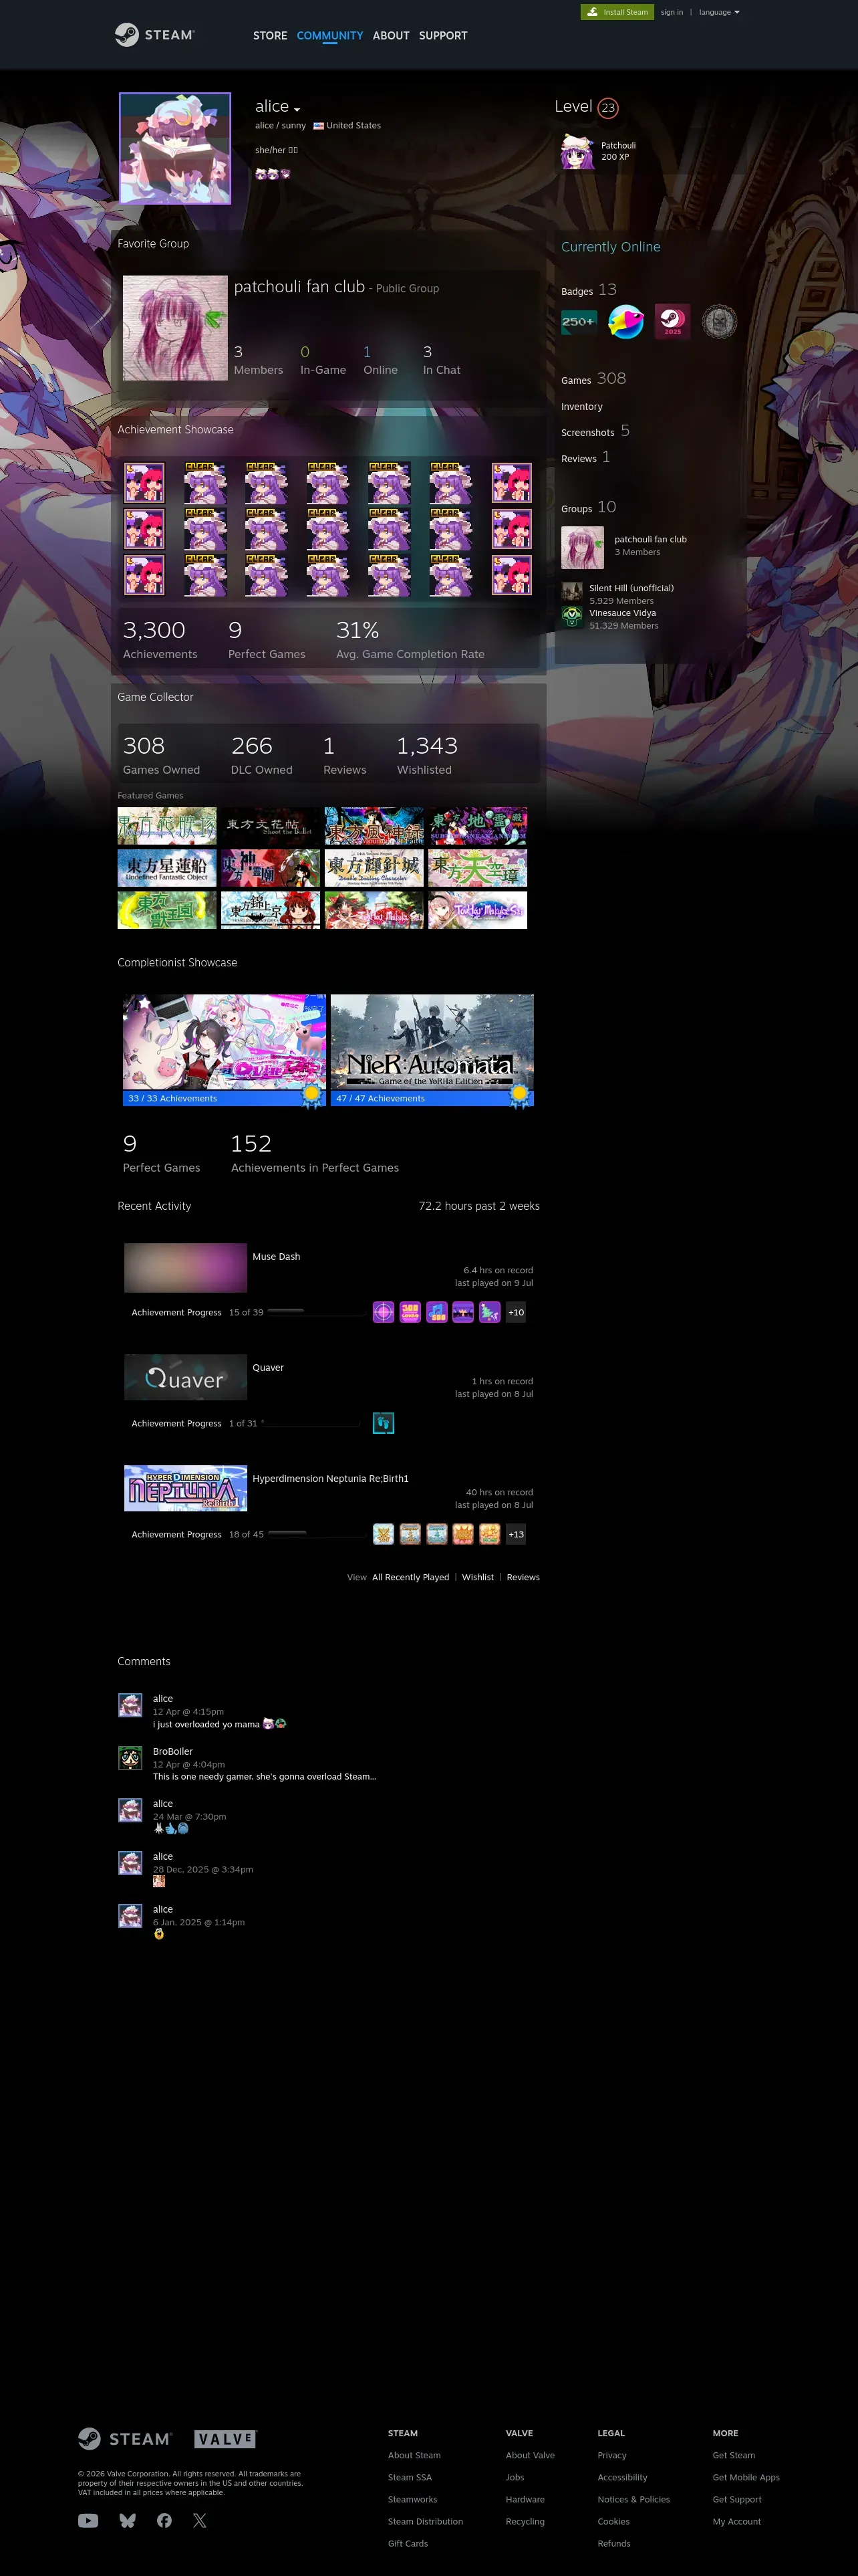Open the Groups 10 link
Screen dimensions: 858x2576
click(x=588, y=507)
